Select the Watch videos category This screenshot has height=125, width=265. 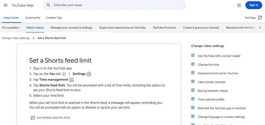pyautogui.click(x=35, y=27)
